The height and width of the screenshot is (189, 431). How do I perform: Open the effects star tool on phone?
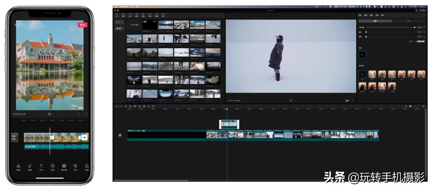click(75, 166)
